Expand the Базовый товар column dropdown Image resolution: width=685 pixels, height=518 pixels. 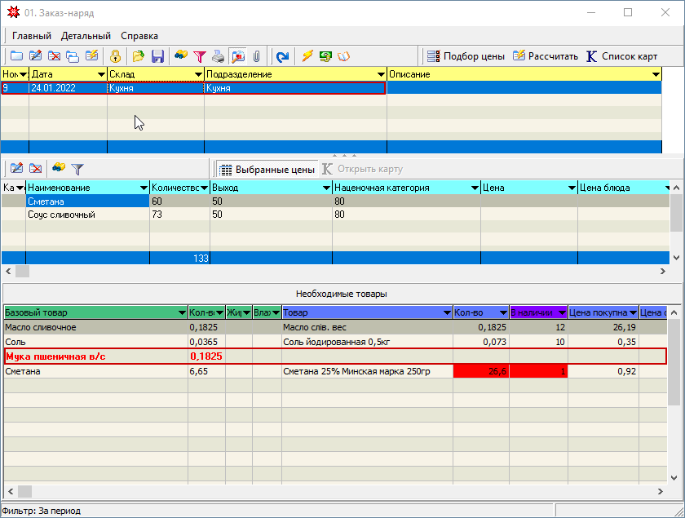click(181, 312)
